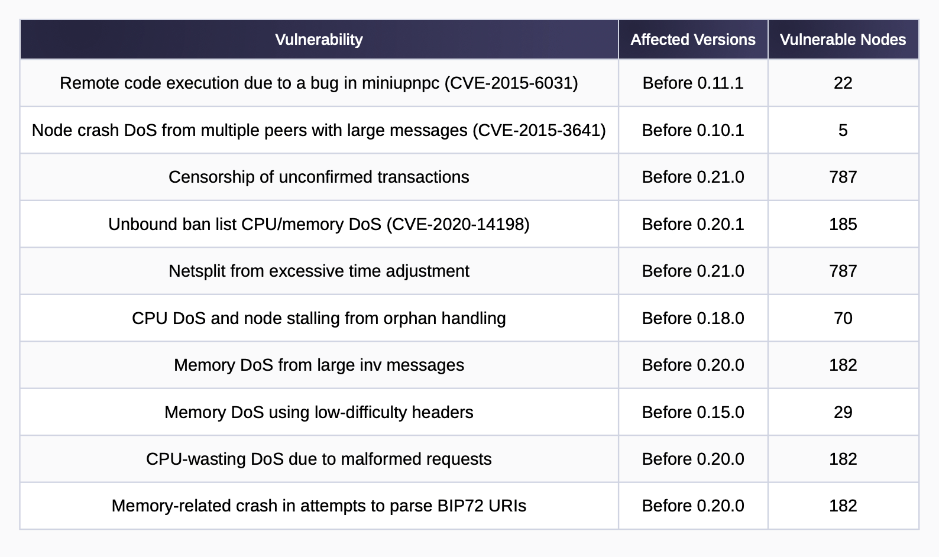Image resolution: width=939 pixels, height=557 pixels.
Task: Click the Vulnerability column header
Action: click(x=319, y=40)
